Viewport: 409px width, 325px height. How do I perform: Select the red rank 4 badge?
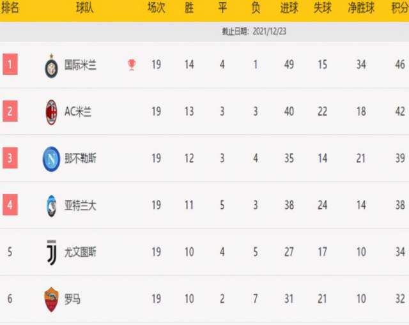(10, 205)
